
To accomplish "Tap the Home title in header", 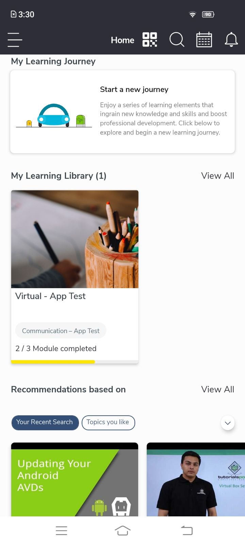I will pos(122,40).
